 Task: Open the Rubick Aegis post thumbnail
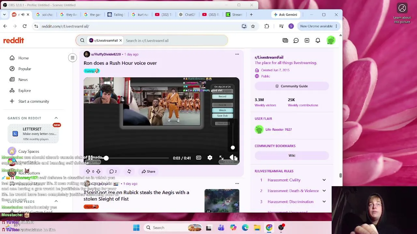pyautogui.click(x=222, y=201)
